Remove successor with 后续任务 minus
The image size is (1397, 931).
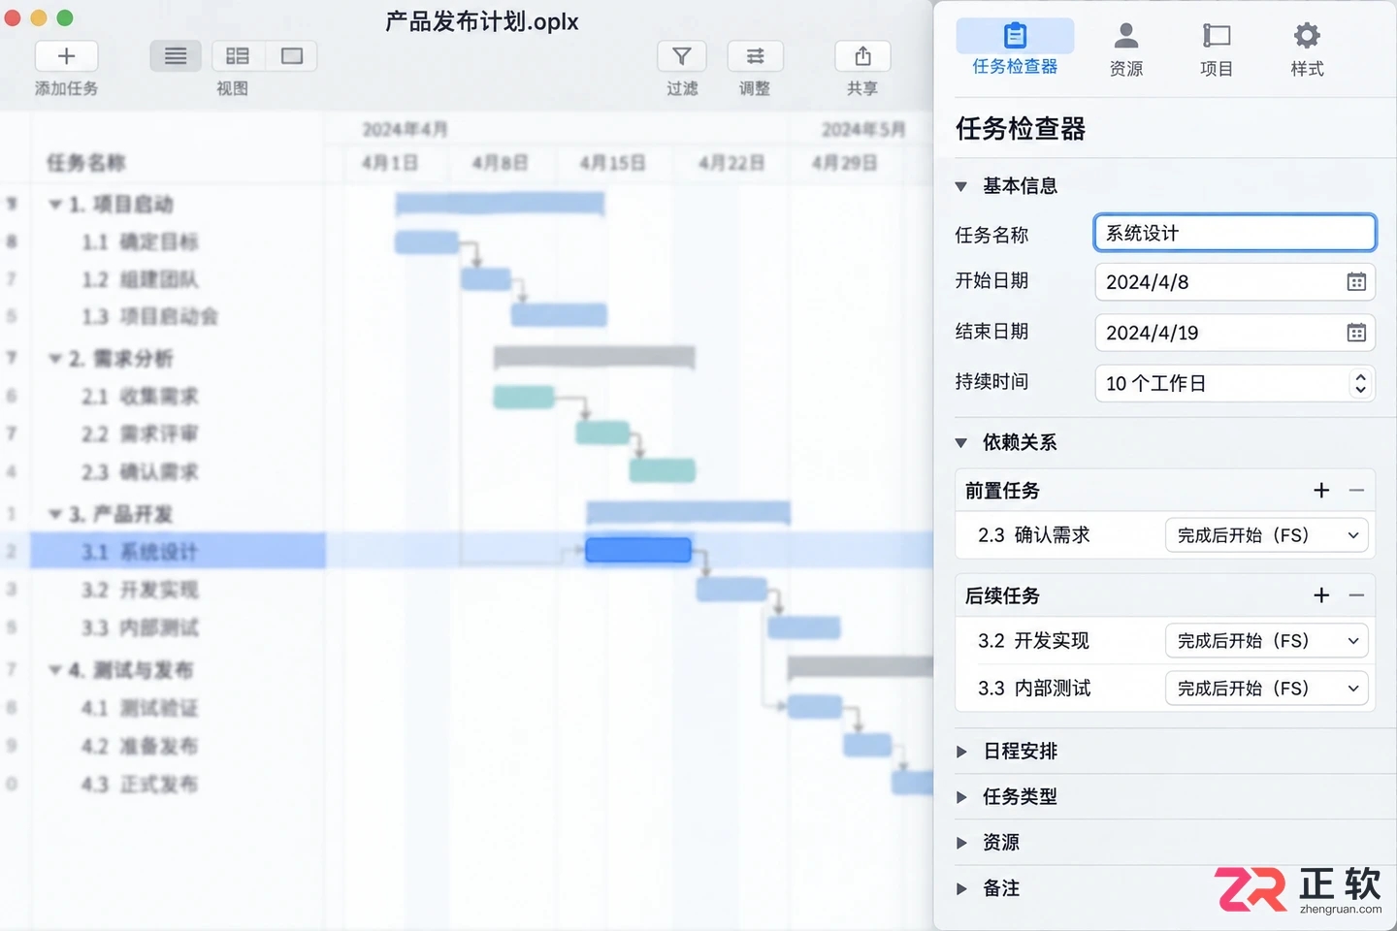[1356, 595]
